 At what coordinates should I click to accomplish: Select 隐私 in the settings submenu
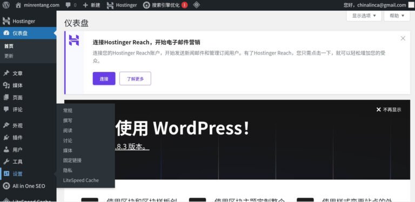68,170
